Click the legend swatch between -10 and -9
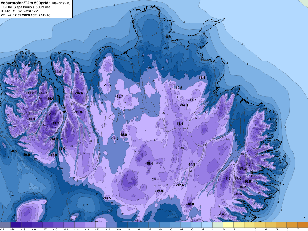The image size is (308, 231). coord(122,225)
